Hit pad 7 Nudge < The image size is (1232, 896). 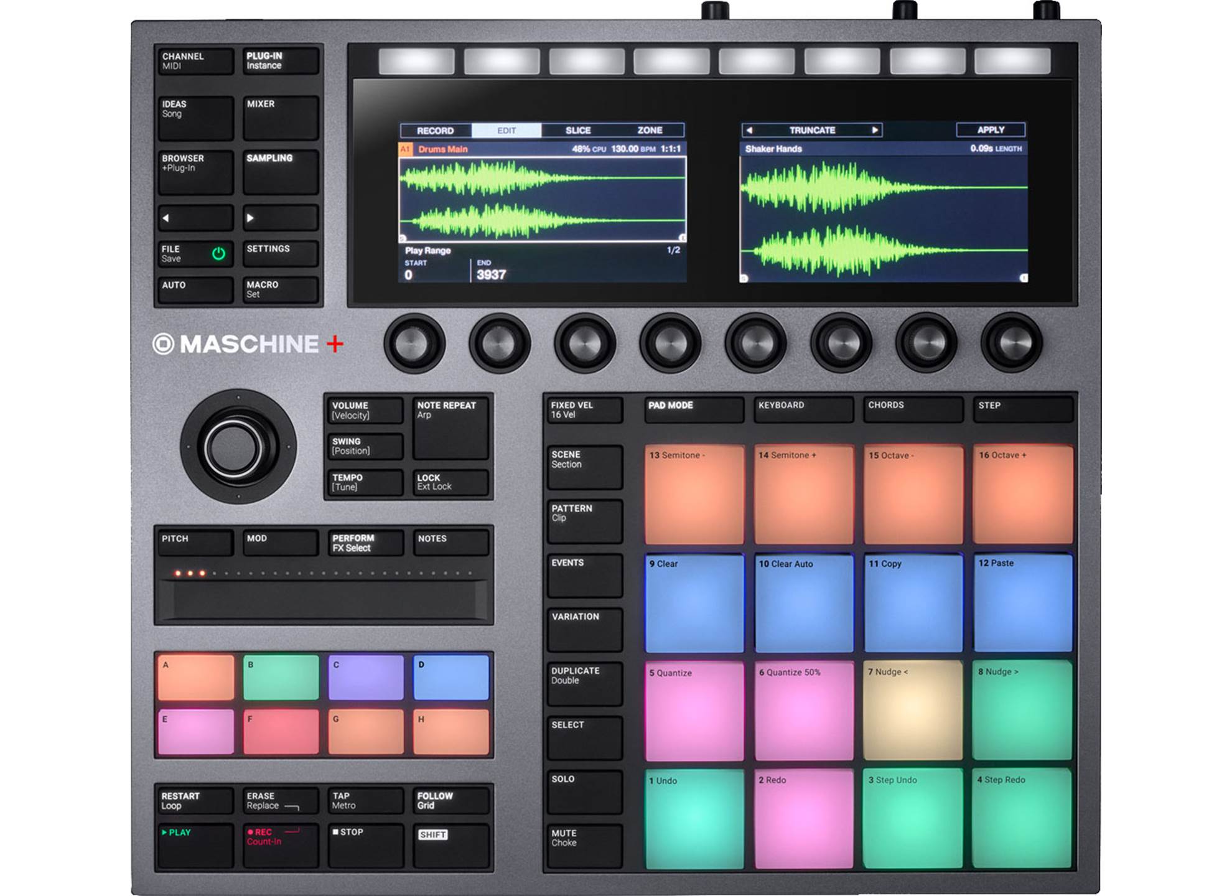tap(913, 711)
